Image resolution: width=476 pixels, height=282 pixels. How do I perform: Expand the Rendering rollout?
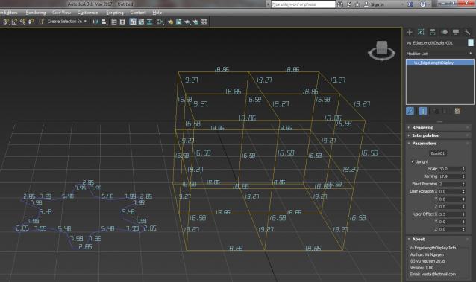[439, 127]
